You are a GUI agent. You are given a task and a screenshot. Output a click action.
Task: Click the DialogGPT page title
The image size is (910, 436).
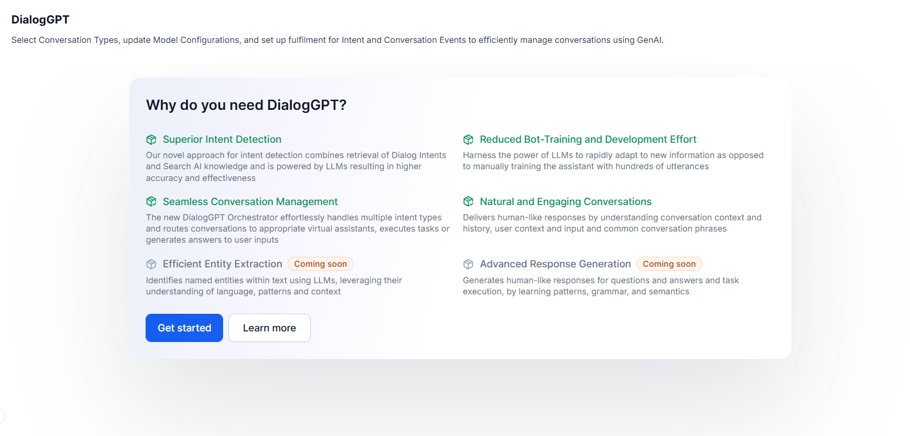click(x=40, y=20)
